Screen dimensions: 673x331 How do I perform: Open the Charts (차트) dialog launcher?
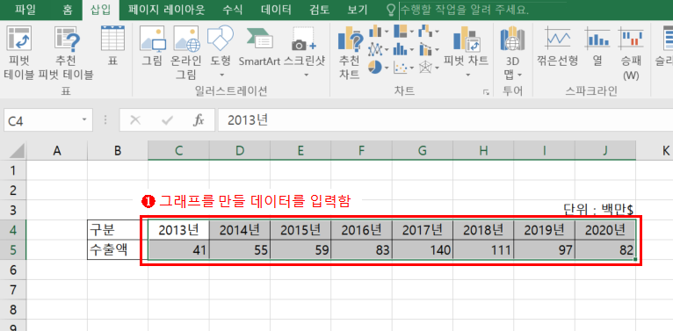(486, 92)
